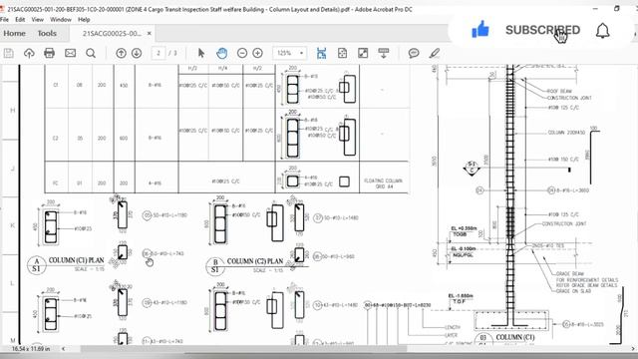Select the 21SACG00025 document tab
The height and width of the screenshot is (359, 638).
pyautogui.click(x=112, y=33)
